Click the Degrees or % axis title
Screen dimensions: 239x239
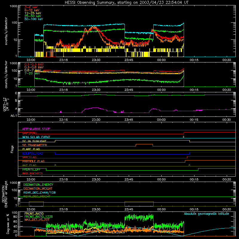pos(8,224)
